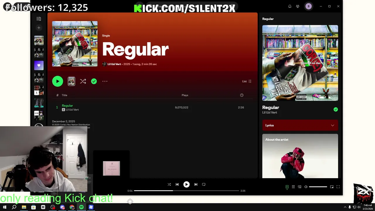Viewport: 375px width, 211px height.
Task: Toggle the Now Playing view button
Action: point(287,187)
